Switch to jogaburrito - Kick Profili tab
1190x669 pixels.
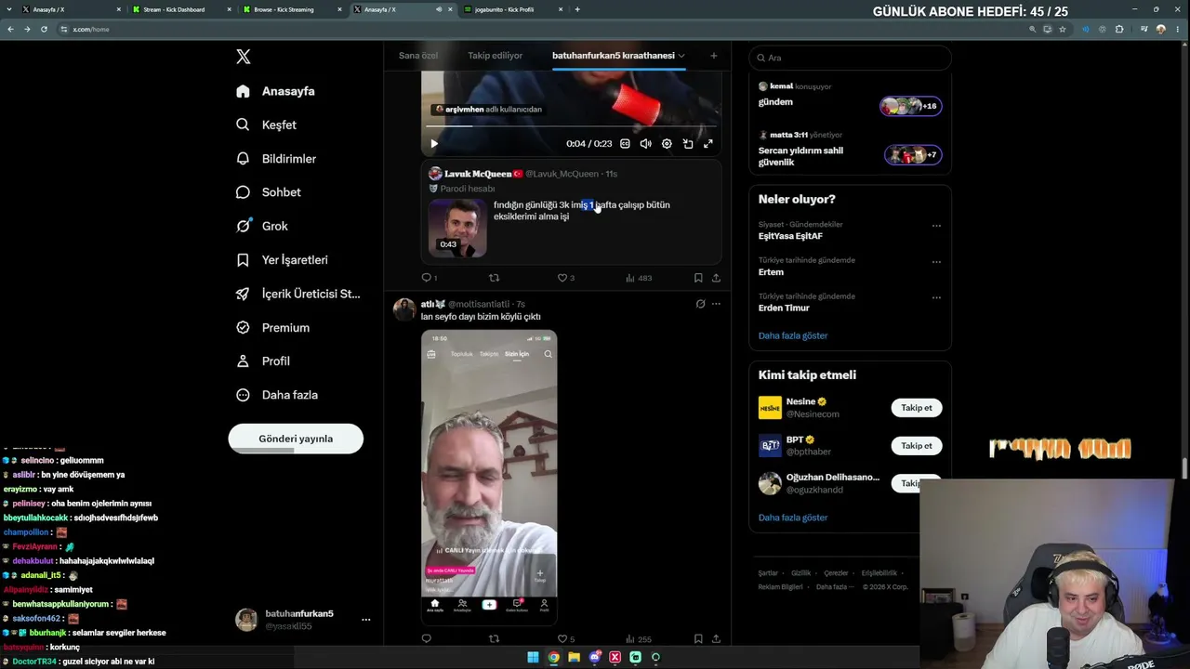514,9
